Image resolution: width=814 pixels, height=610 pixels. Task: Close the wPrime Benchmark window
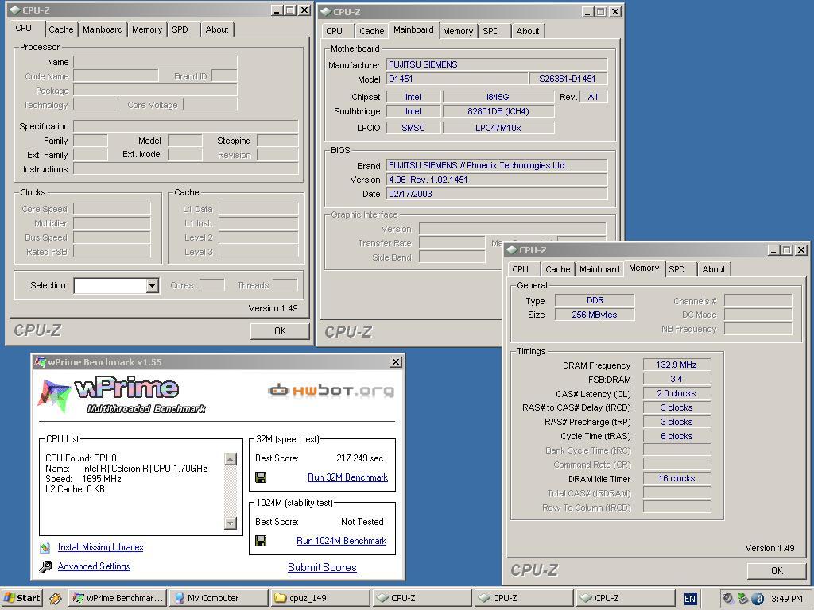point(396,361)
